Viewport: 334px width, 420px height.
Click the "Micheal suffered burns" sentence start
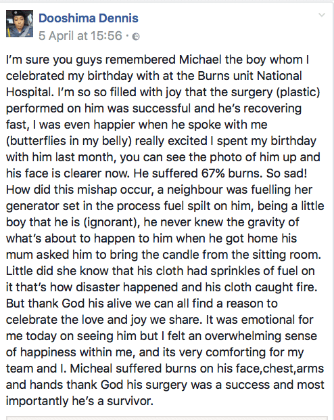(x=133, y=369)
